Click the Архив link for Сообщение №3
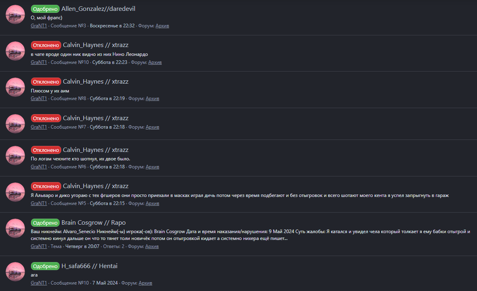 pyautogui.click(x=162, y=26)
